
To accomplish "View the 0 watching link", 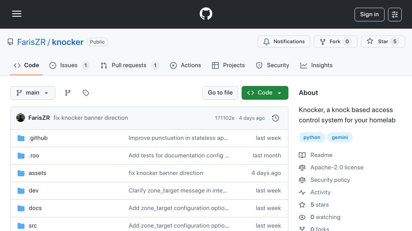I will [325, 217].
